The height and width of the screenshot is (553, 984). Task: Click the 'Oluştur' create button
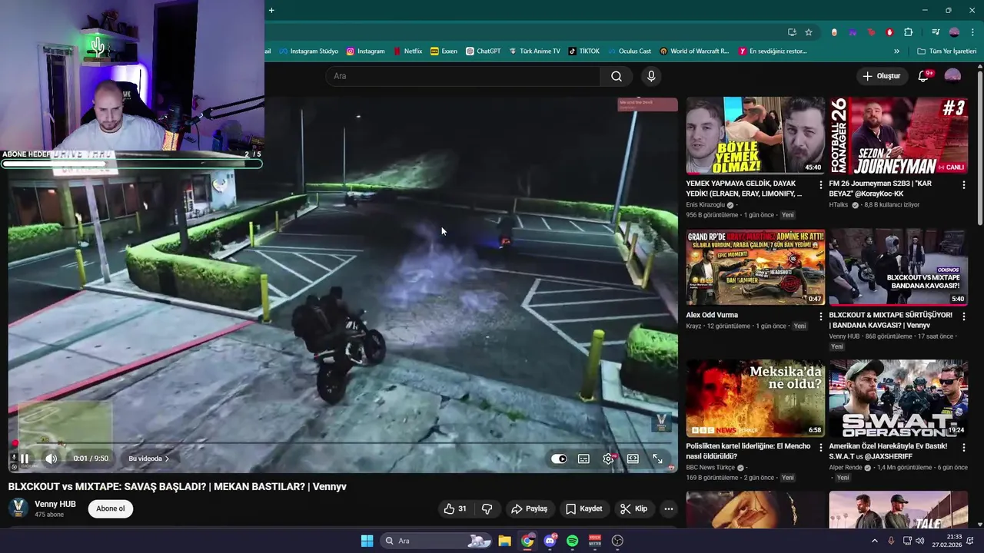point(881,76)
